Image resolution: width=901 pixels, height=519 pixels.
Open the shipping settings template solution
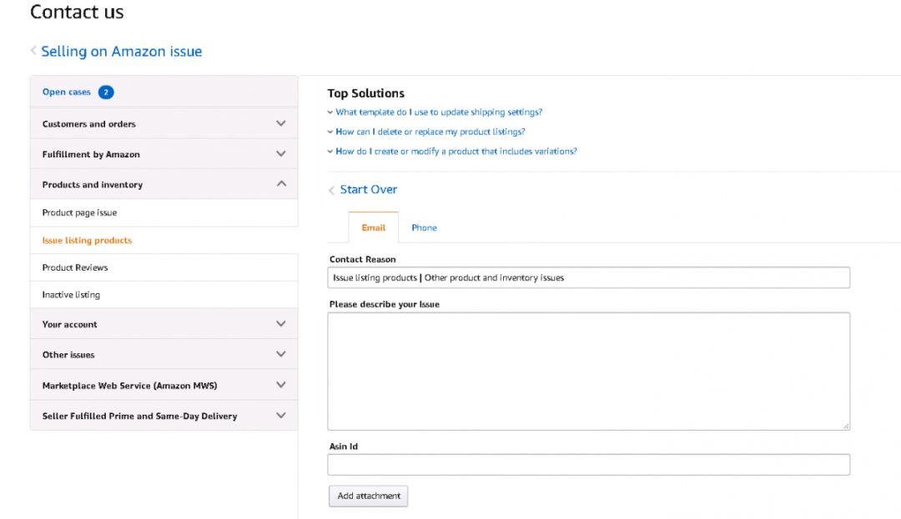[439, 112]
